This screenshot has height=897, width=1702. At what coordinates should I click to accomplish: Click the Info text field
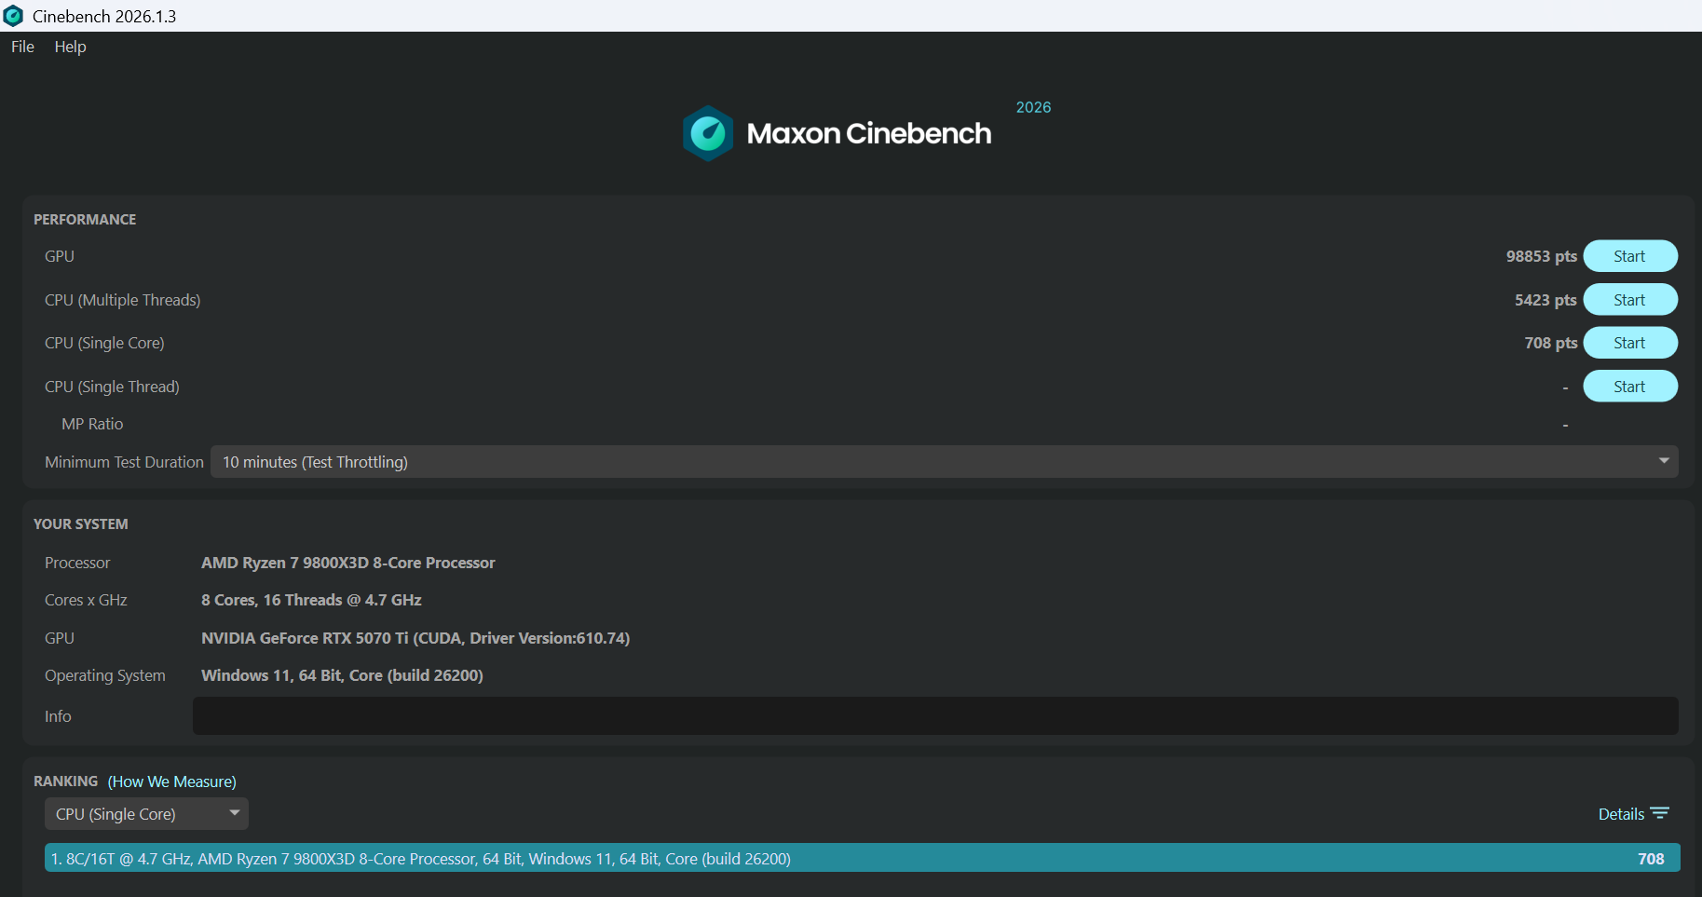point(935,715)
